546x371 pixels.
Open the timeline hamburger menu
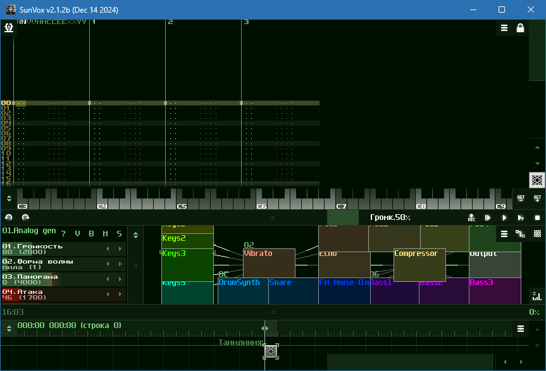tap(521, 329)
